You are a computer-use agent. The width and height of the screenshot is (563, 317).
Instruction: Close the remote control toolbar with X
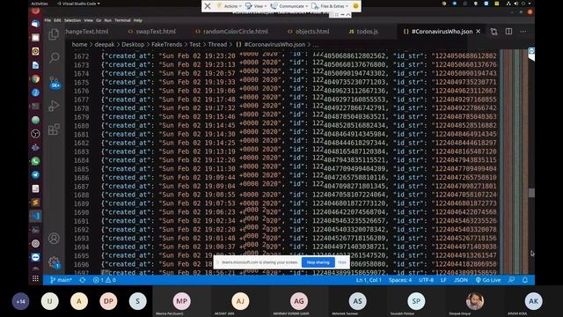tap(208, 6)
